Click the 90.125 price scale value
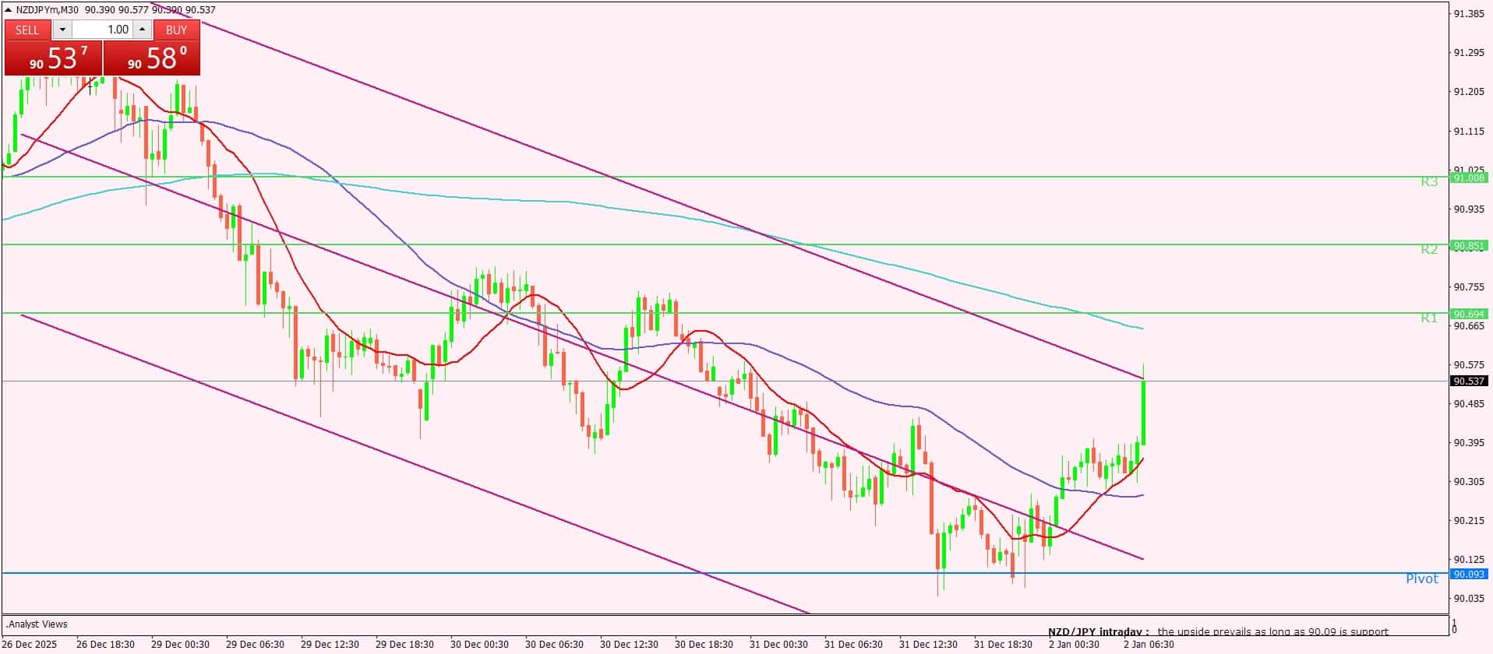1493x654 pixels. (x=1469, y=559)
